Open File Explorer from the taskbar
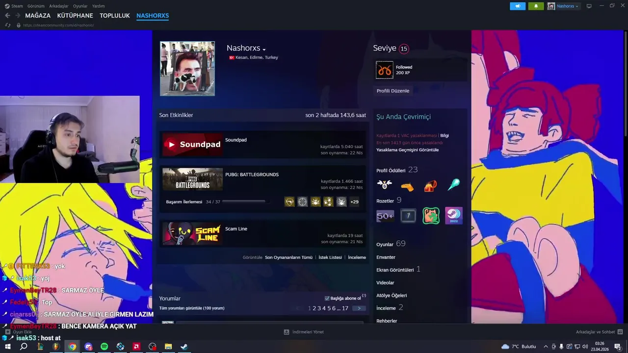Image resolution: width=628 pixels, height=353 pixels. pyautogui.click(x=168, y=347)
